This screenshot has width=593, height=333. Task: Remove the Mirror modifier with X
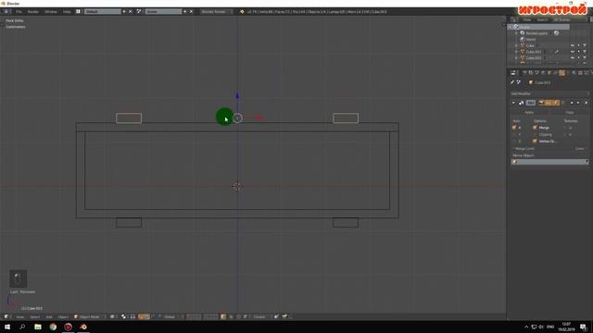click(x=586, y=103)
